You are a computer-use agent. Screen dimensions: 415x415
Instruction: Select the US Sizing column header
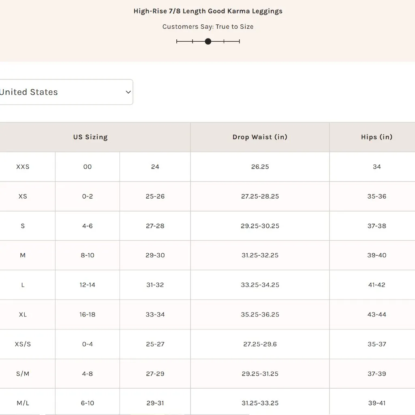90,137
